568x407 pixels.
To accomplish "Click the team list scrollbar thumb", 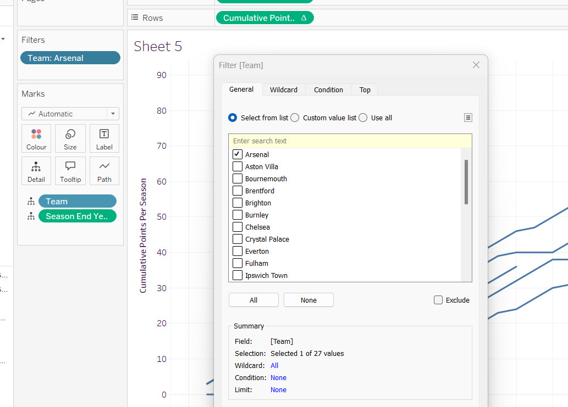I will pos(466,182).
